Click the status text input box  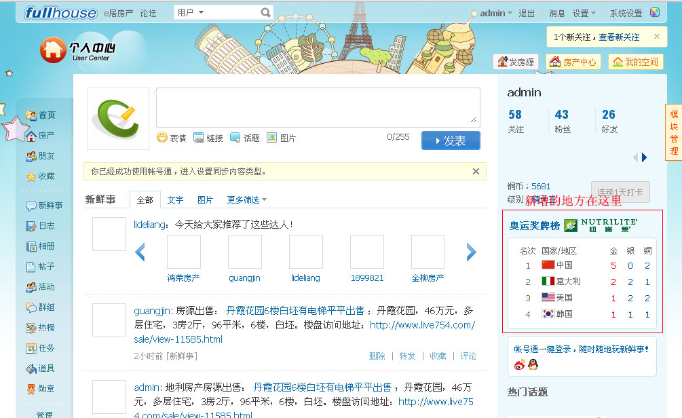coord(318,107)
